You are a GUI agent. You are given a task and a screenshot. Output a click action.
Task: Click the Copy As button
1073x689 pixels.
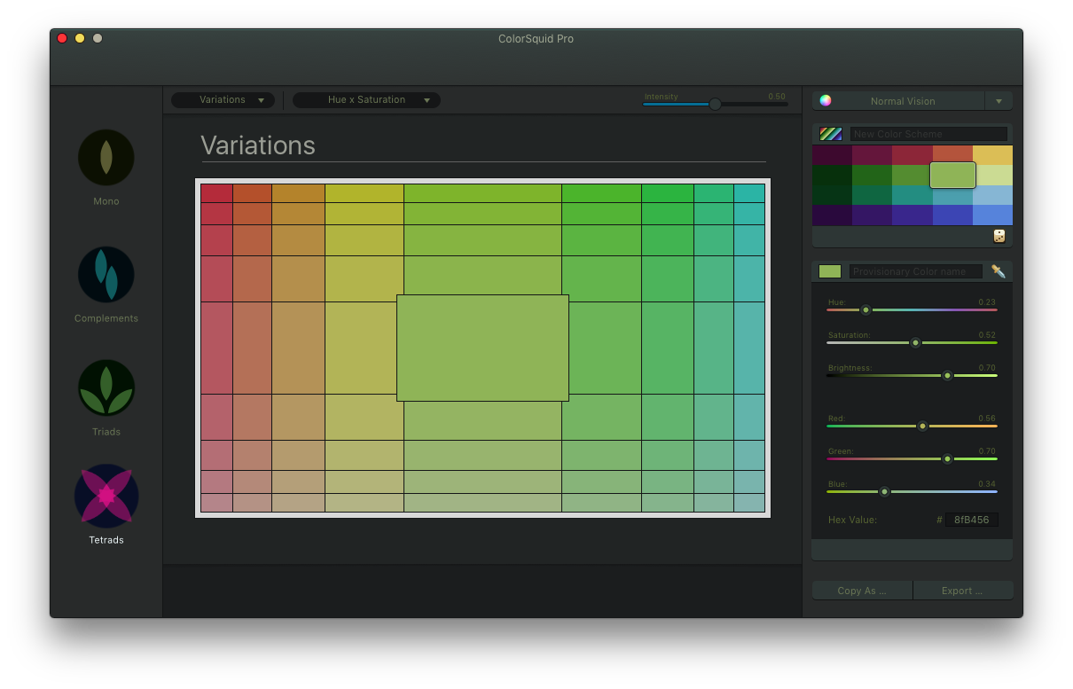click(862, 591)
